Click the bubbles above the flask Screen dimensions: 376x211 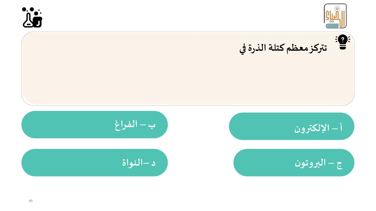pos(31,10)
